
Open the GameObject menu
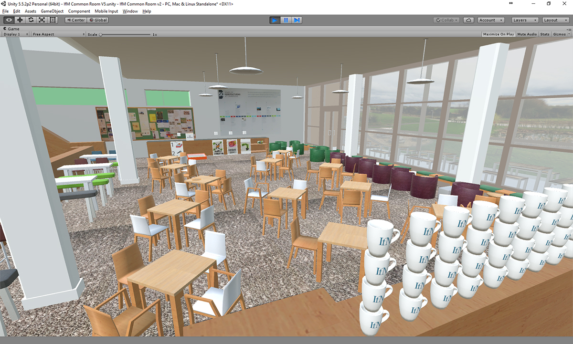tap(52, 11)
